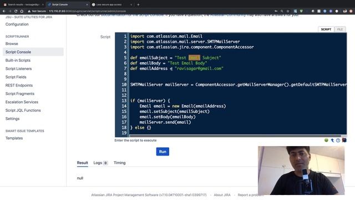
Task: Click the editor horizontal scrollbar
Action: tap(235, 136)
